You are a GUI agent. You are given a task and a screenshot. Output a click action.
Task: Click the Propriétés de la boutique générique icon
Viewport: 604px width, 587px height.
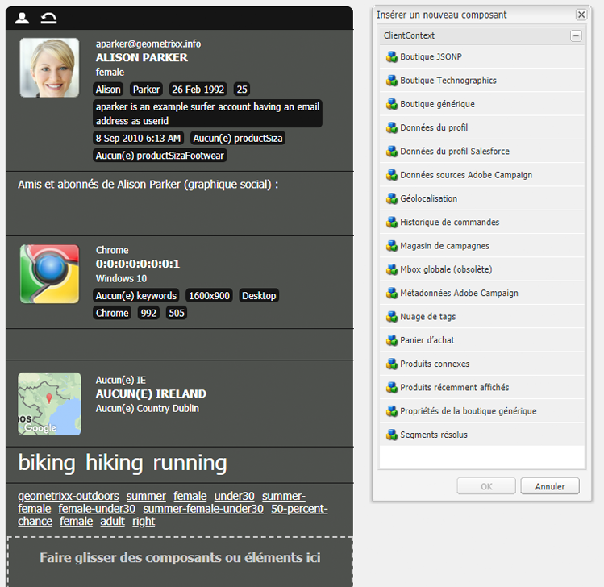click(x=392, y=411)
